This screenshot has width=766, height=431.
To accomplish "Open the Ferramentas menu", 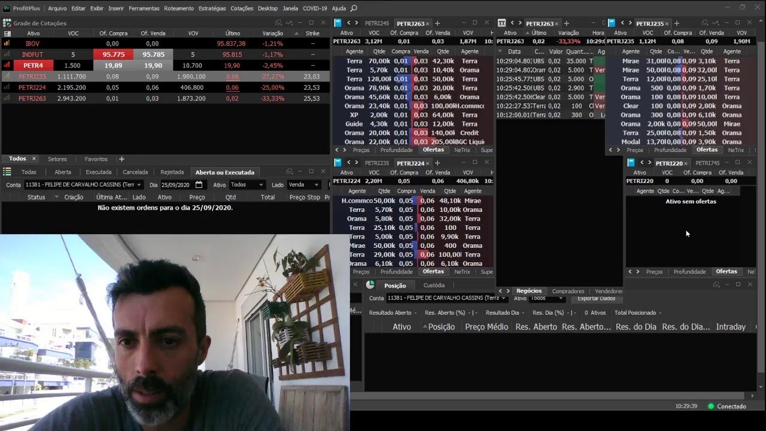I will [x=144, y=8].
